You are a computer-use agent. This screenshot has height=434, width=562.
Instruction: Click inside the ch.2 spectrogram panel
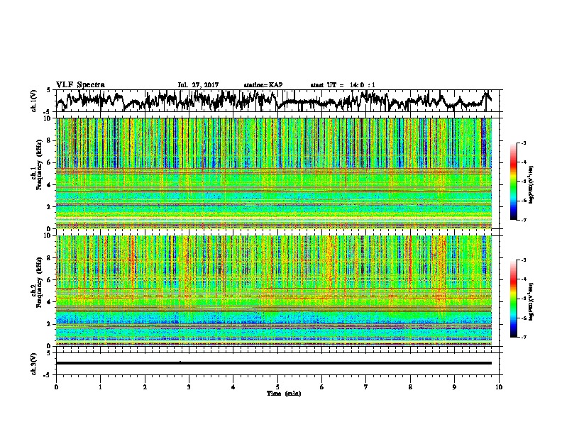pos(274,291)
